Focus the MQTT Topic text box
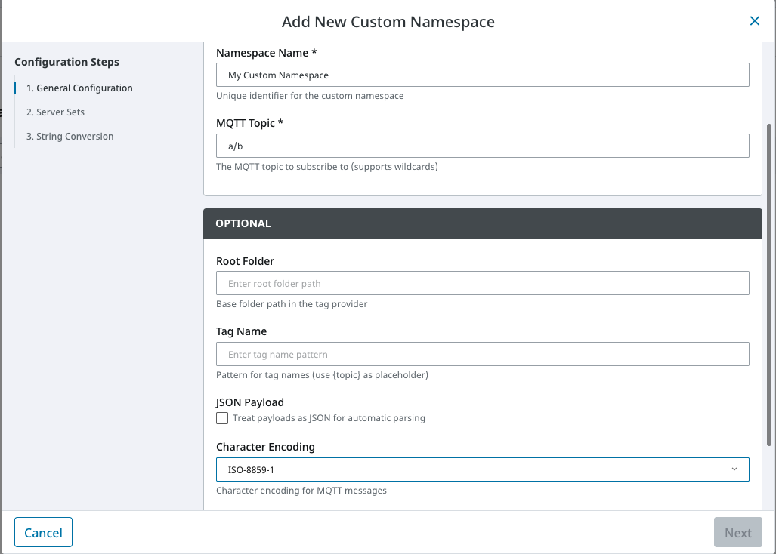Screen dimensions: 776x554 tap(482, 146)
